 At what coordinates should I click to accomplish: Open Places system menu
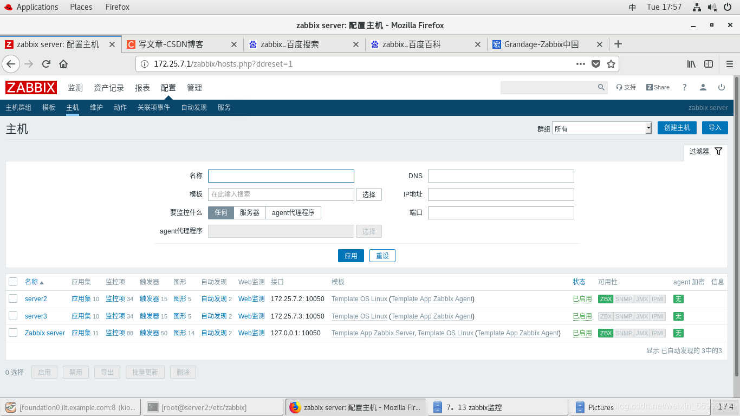(x=81, y=7)
